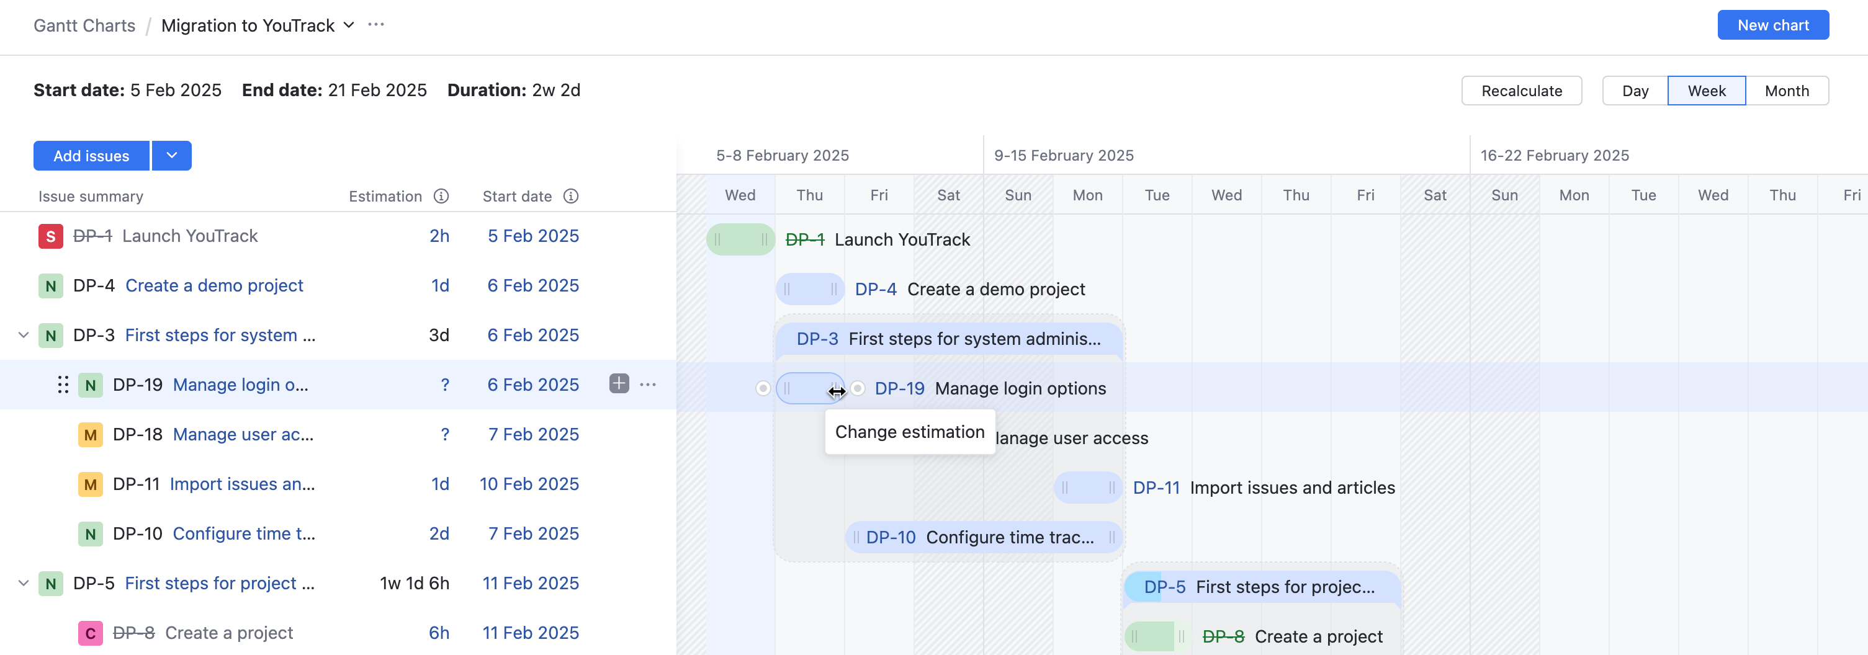Click the Start date column info icon
Screen dimensions: 1868x655
pyautogui.click(x=571, y=197)
